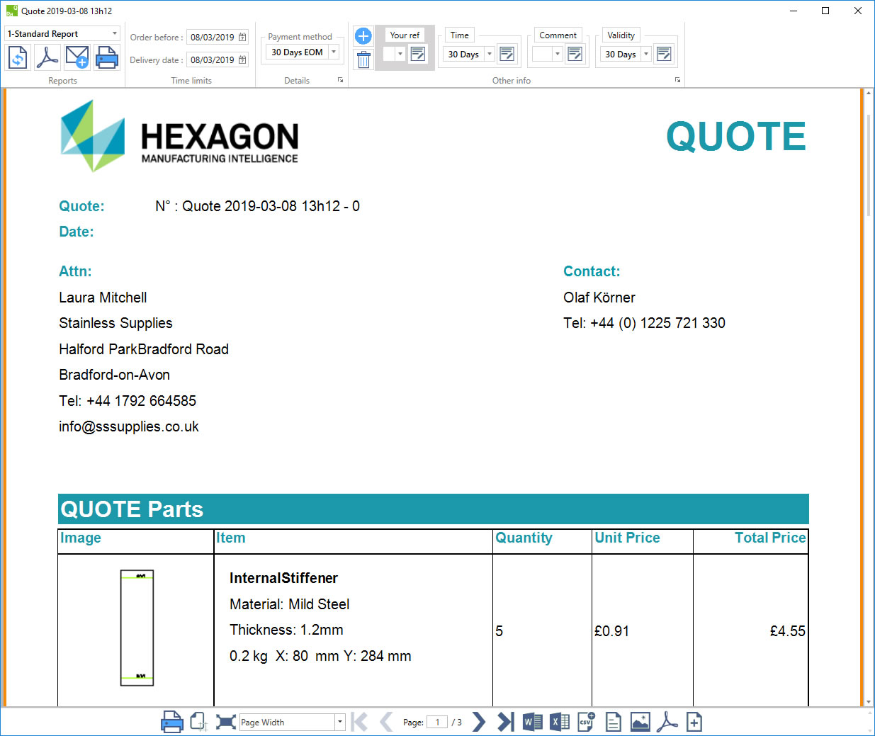Export the quote as an image
This screenshot has height=736, width=875.
640,722
